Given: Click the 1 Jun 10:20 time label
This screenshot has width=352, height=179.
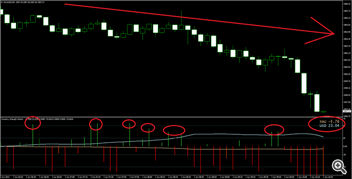Looking at the screenshot, I should (328, 177).
